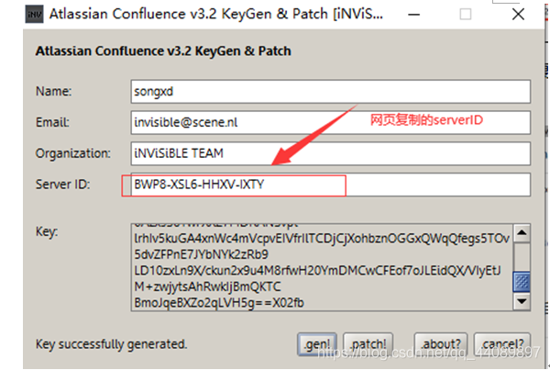Image resolution: width=550 pixels, height=370 pixels.
Task: Click the Key area scrollbar thumb
Action: tap(522, 282)
